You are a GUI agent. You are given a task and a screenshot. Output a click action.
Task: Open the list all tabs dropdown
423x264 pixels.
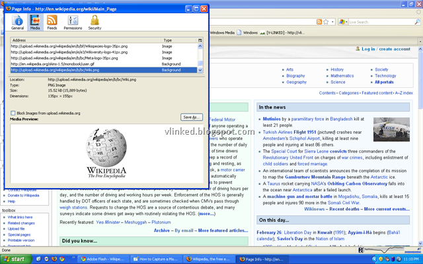pos(420,41)
